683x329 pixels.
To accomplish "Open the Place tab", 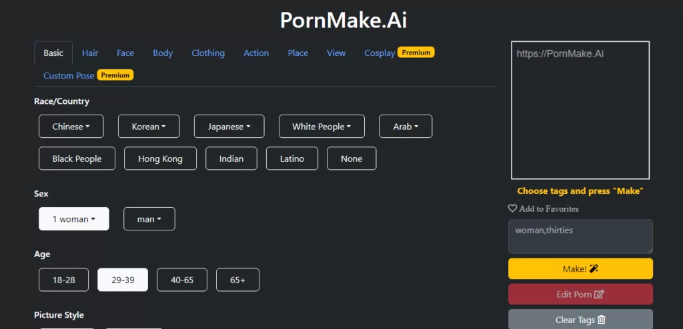I will click(x=298, y=53).
